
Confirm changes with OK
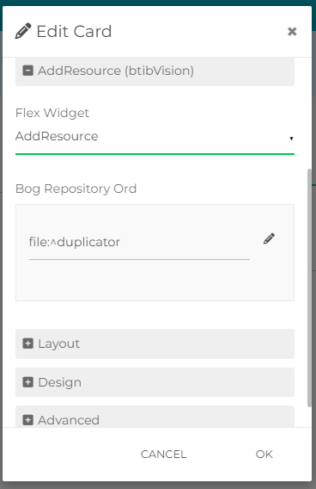[264, 455]
